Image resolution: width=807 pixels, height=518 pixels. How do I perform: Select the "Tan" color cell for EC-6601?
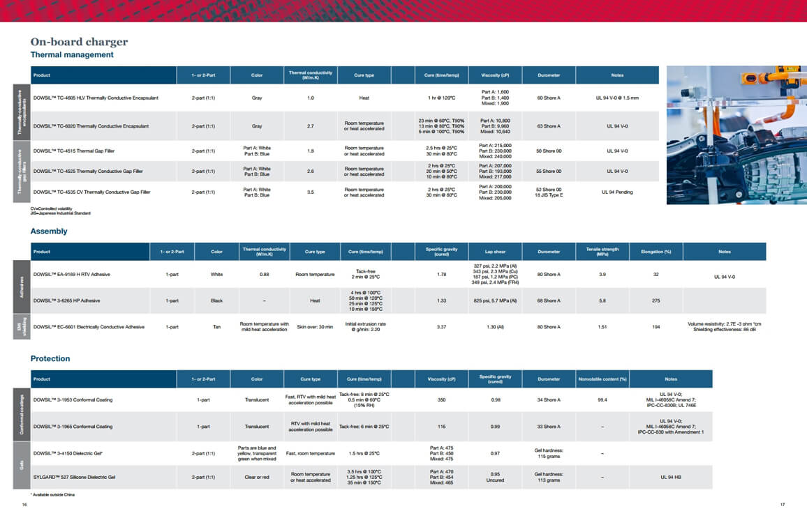(x=216, y=327)
